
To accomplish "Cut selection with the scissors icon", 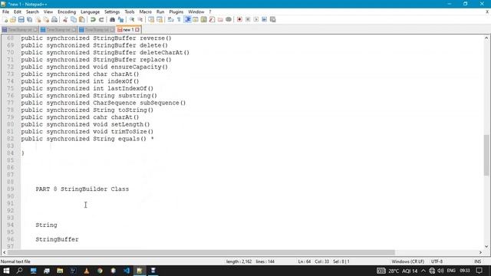I will click(x=65, y=19).
